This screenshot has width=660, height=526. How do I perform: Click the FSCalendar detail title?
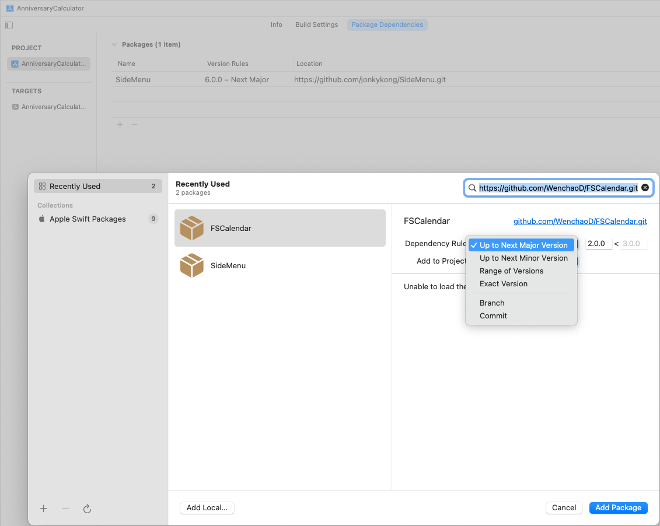click(427, 221)
